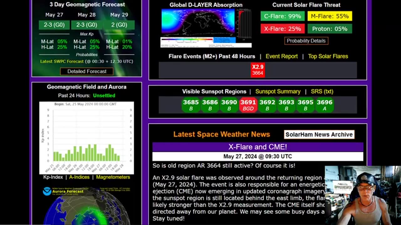Click the M-Flare 55% indicator

[x=330, y=16]
